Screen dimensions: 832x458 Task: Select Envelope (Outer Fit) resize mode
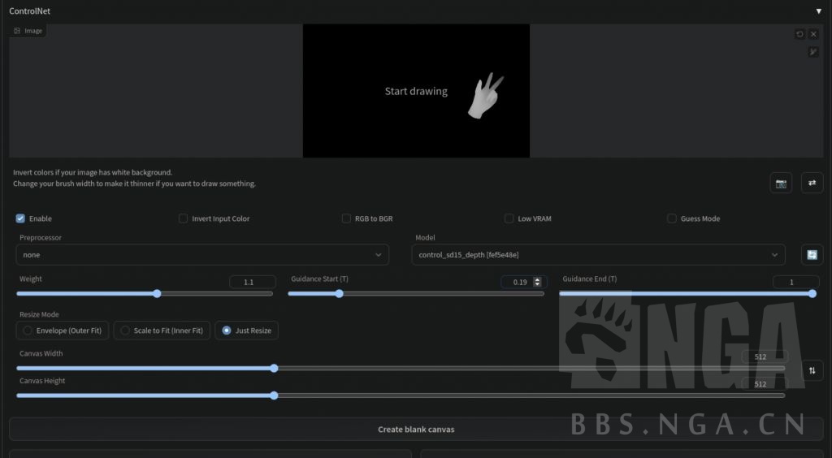(x=28, y=331)
